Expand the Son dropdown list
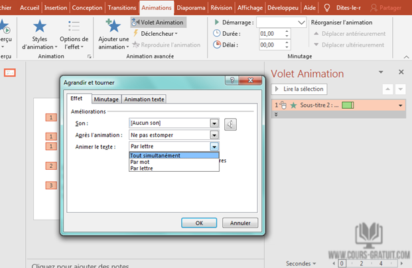Screen dimensions: 412x268 tap(214, 123)
